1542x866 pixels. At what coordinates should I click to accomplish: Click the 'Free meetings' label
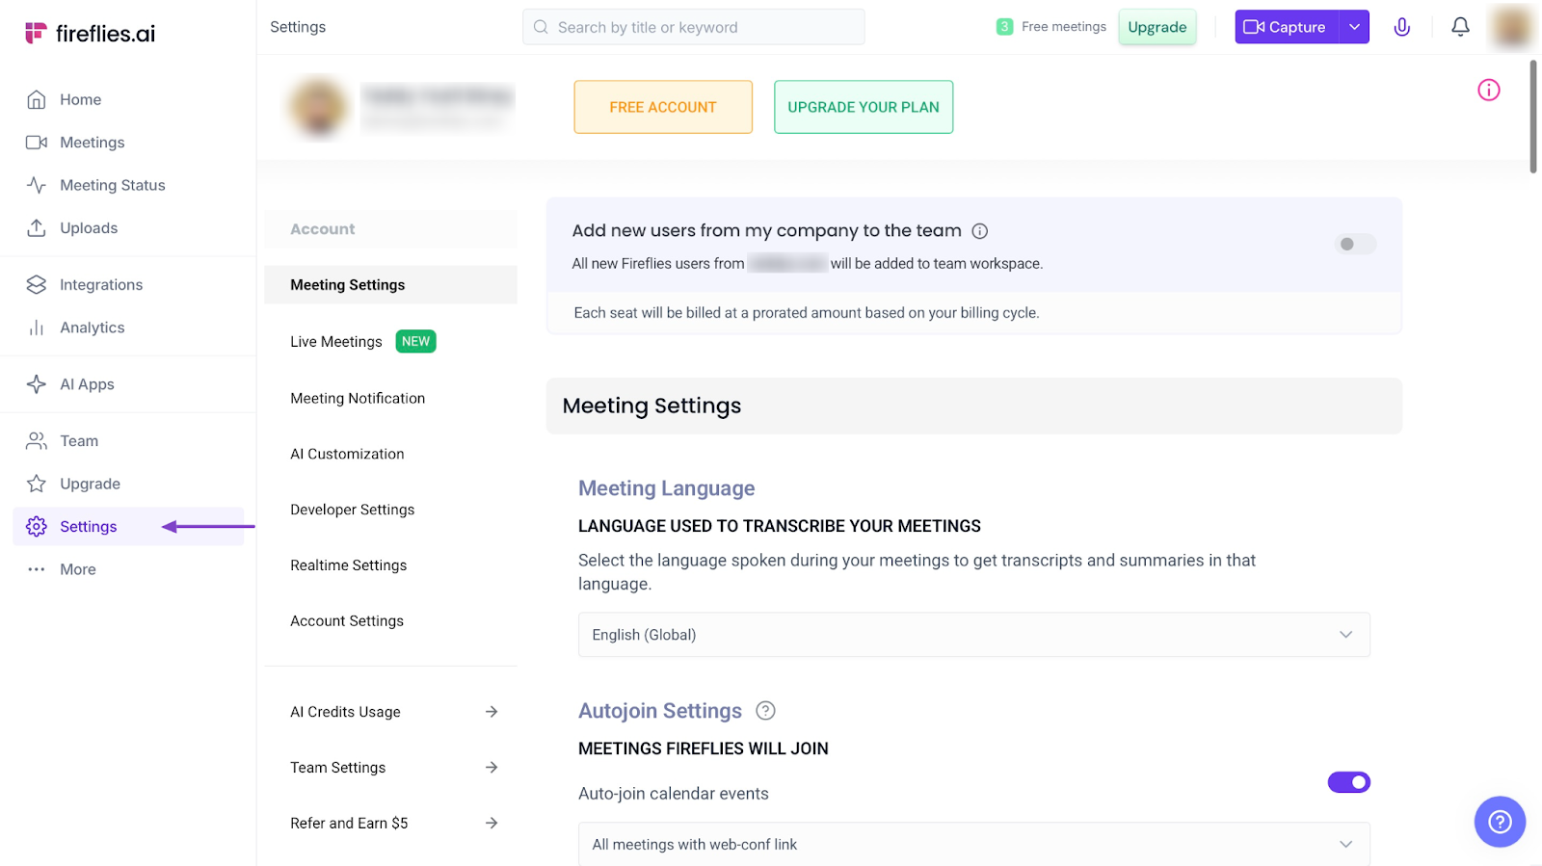[1064, 27]
